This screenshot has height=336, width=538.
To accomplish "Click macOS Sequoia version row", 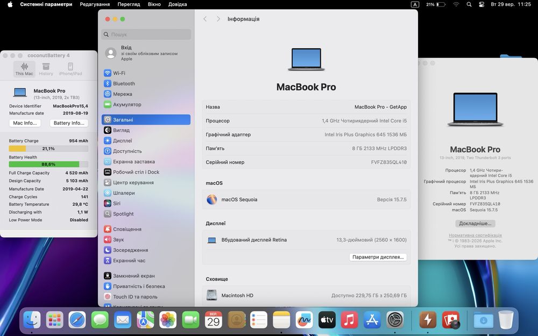I will point(306,199).
